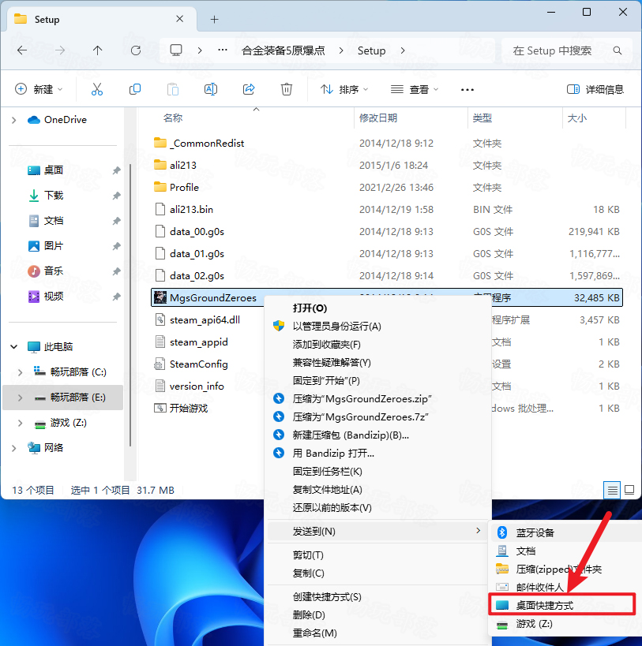Viewport: 642px width, 646px height.
Task: Click 桌面快捷方式 in the send-to submenu
Action: [562, 605]
